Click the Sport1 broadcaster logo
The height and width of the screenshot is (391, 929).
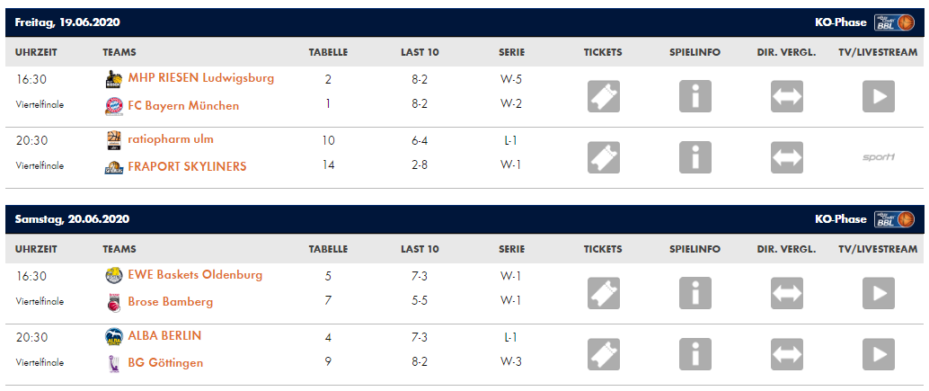coord(878,157)
